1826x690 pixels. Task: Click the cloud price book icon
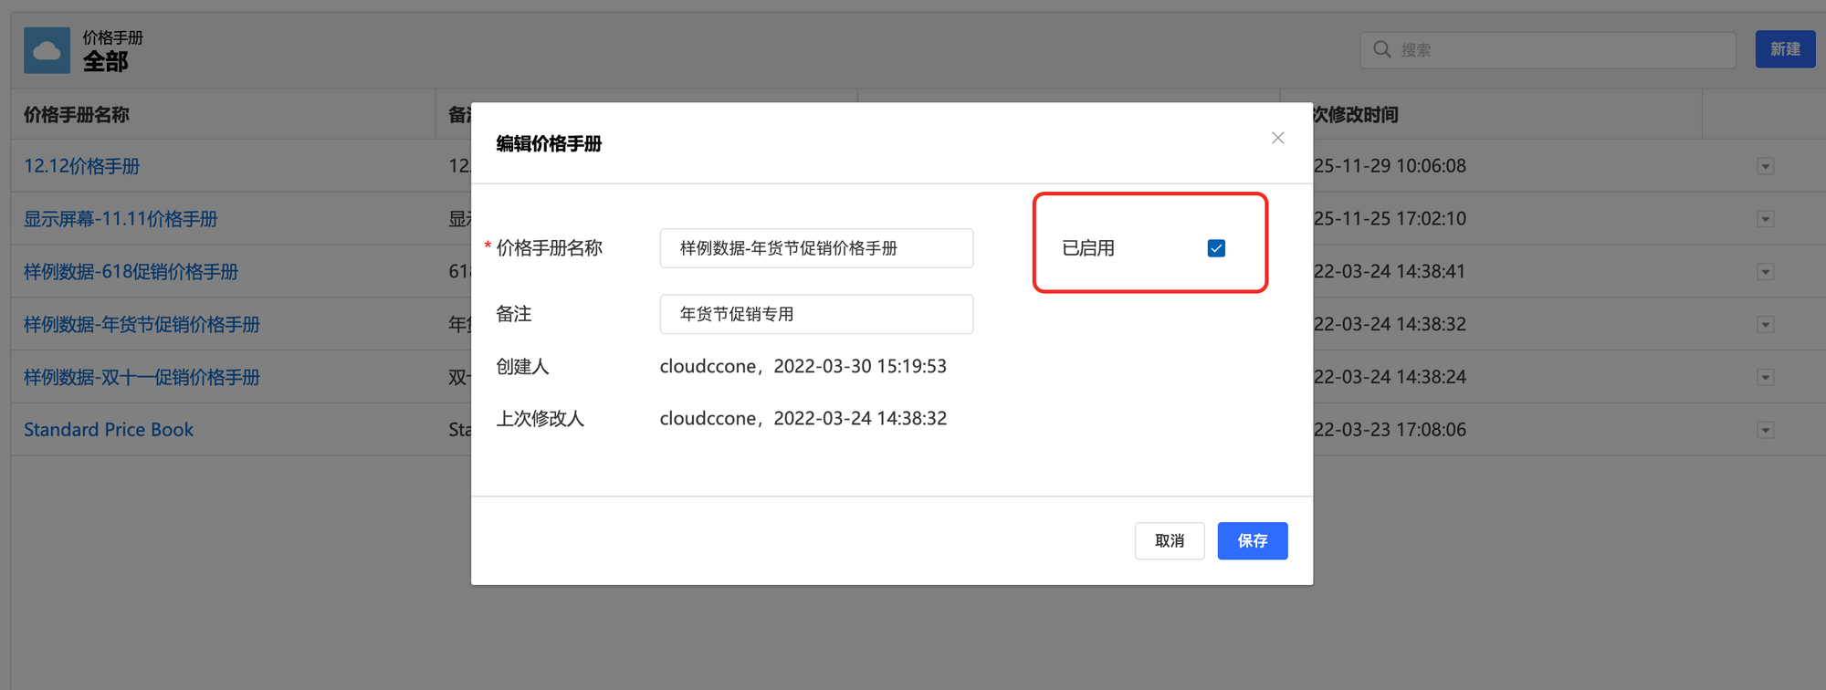pos(47,51)
